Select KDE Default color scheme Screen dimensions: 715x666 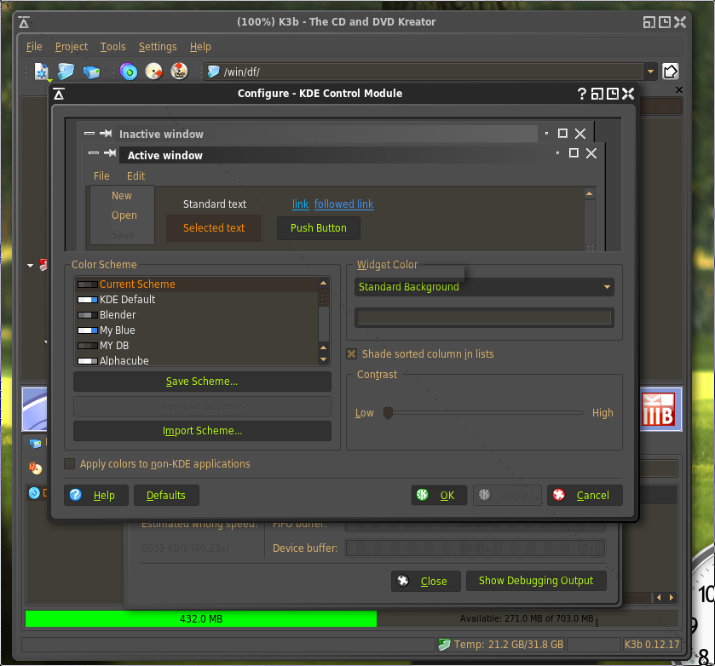[197, 300]
